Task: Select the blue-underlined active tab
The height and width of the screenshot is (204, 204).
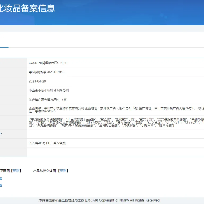Action: pos(4,44)
